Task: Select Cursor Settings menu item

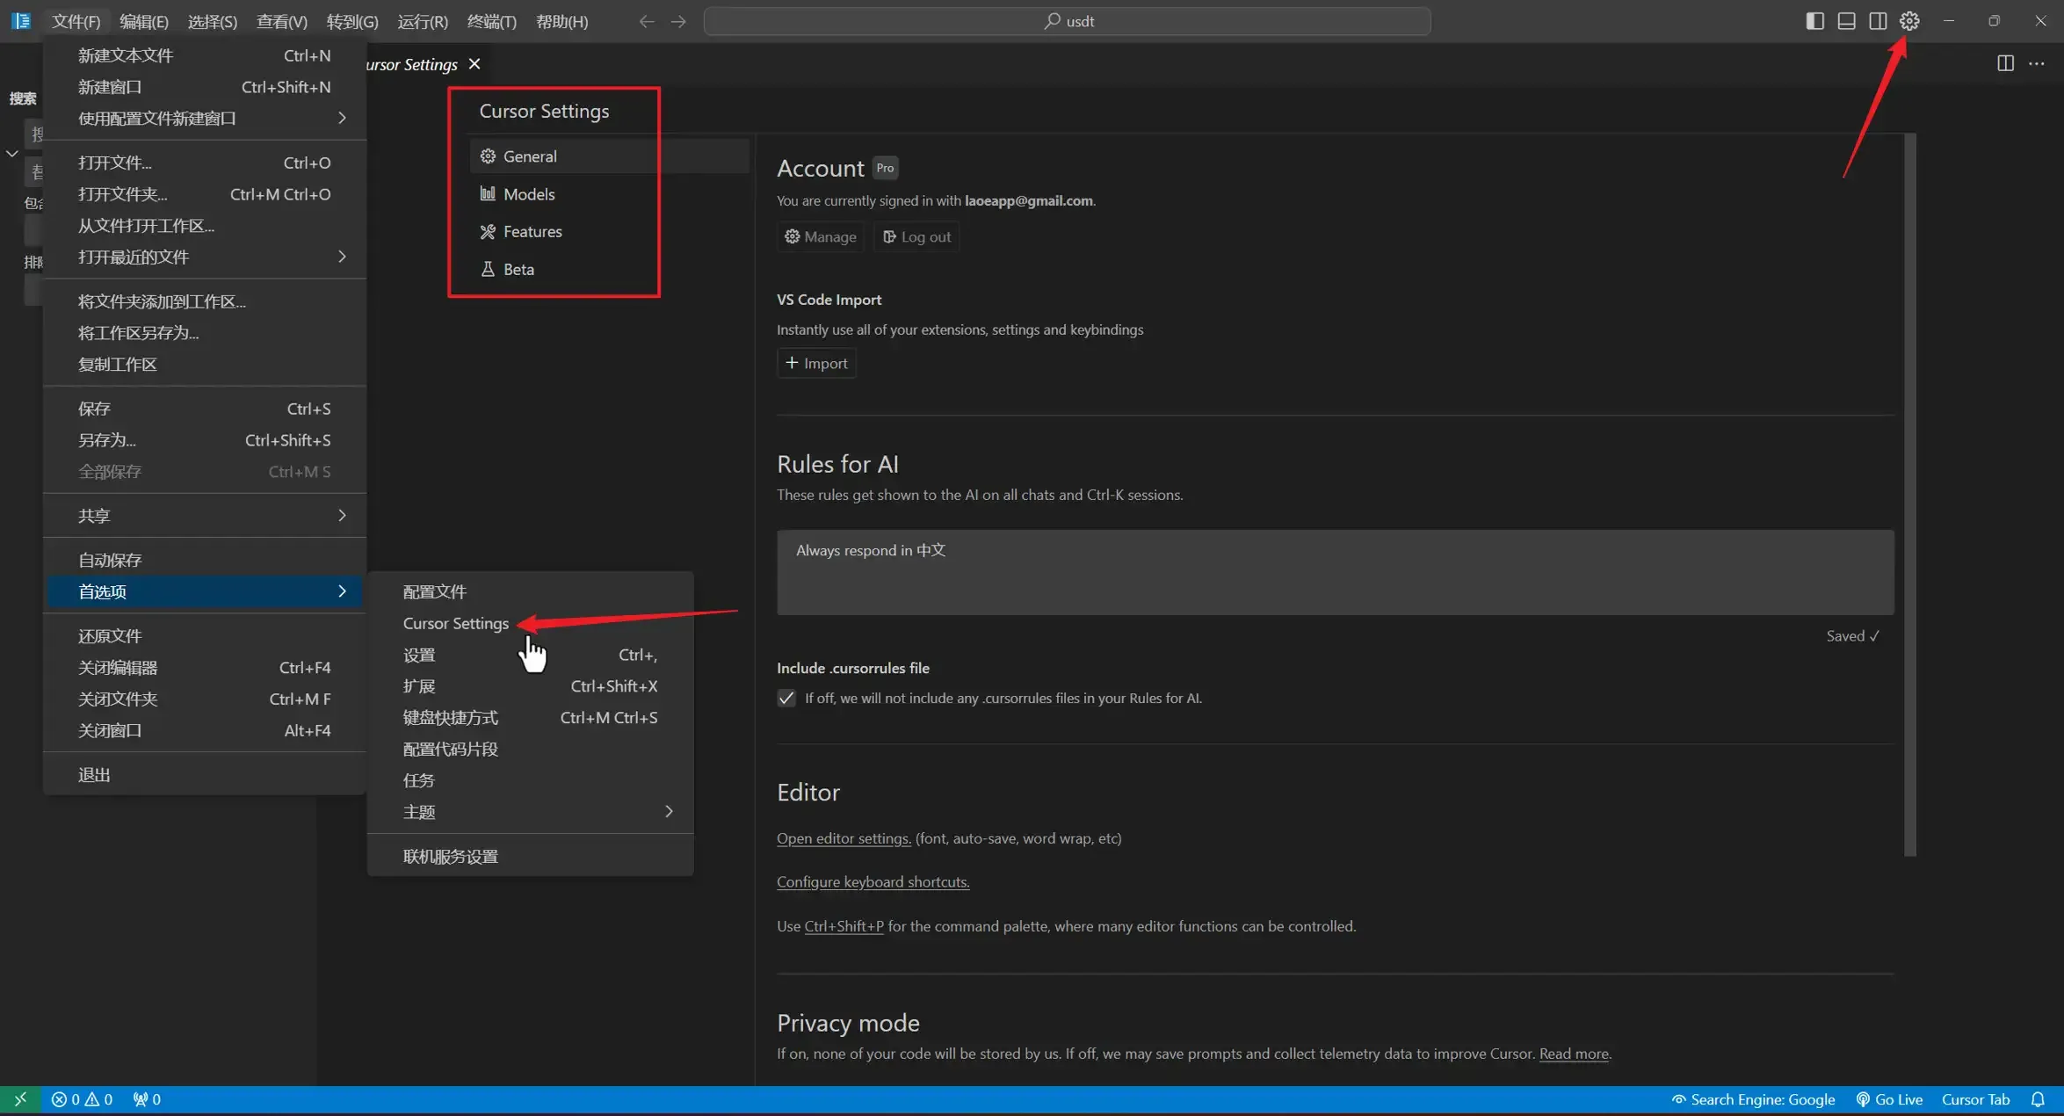Action: click(455, 623)
